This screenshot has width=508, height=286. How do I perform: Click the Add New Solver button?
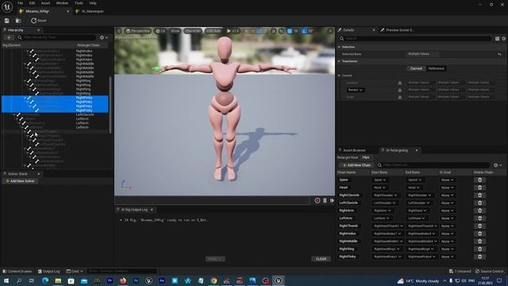tap(20, 181)
